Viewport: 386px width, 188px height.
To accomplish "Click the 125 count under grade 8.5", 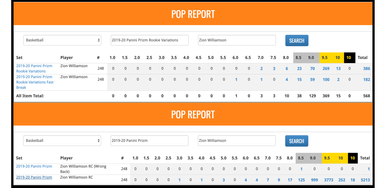I will [x=301, y=180].
